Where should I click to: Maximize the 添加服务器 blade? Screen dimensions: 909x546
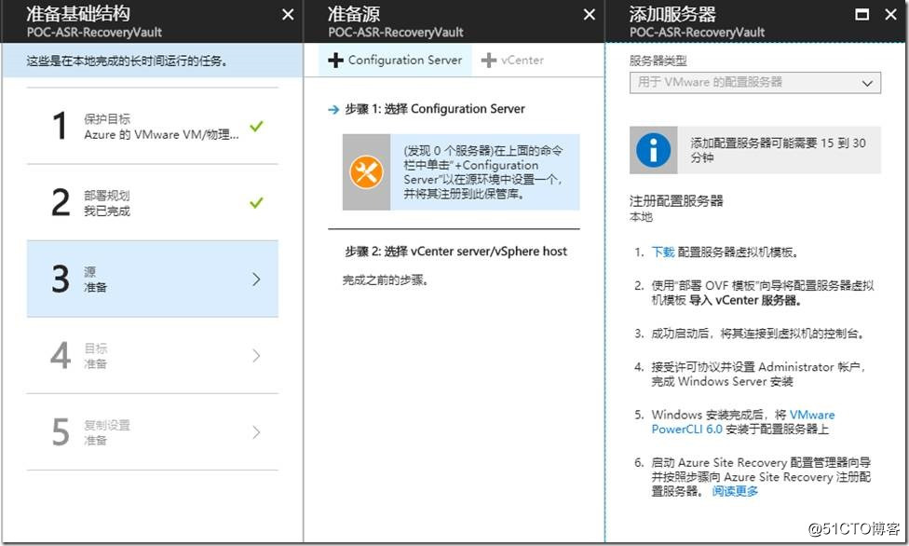pyautogui.click(x=862, y=15)
